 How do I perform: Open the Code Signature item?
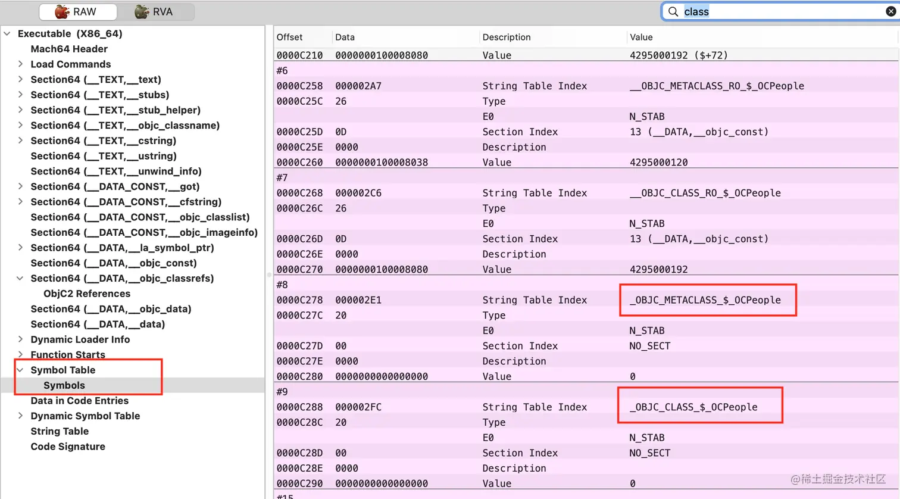pyautogui.click(x=68, y=447)
